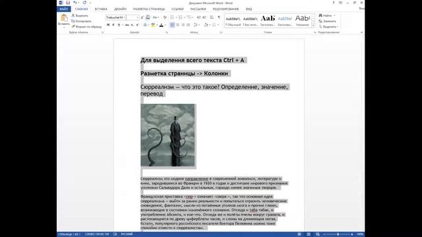This screenshot has width=422, height=237.
Task: Apply the Без интервала style
Action: [251, 21]
